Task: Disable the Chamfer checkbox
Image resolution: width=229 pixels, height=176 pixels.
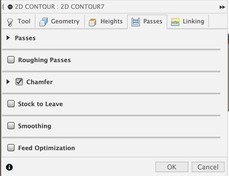Action: tap(19, 82)
